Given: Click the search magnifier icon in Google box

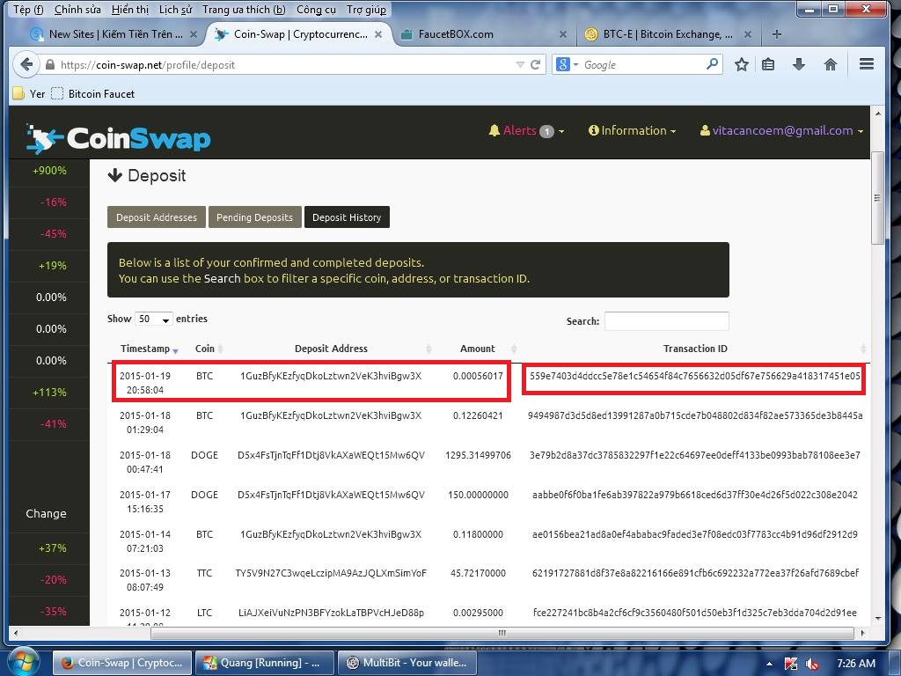Looking at the screenshot, I should click(712, 63).
